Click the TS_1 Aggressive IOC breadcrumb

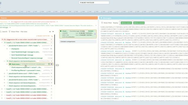[x=33, y=22]
